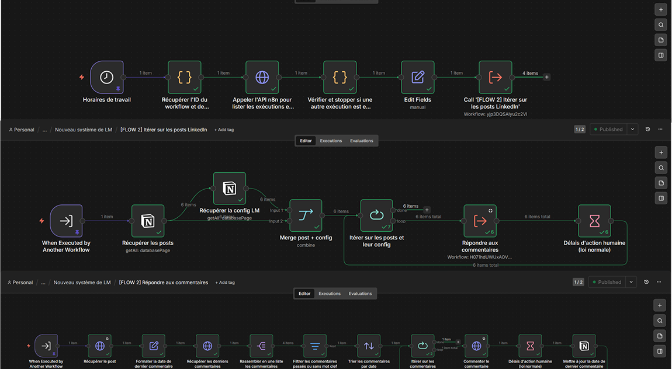Expand the Published dropdown arrow for Répondre aux commentaires
672x369 pixels.
631,282
